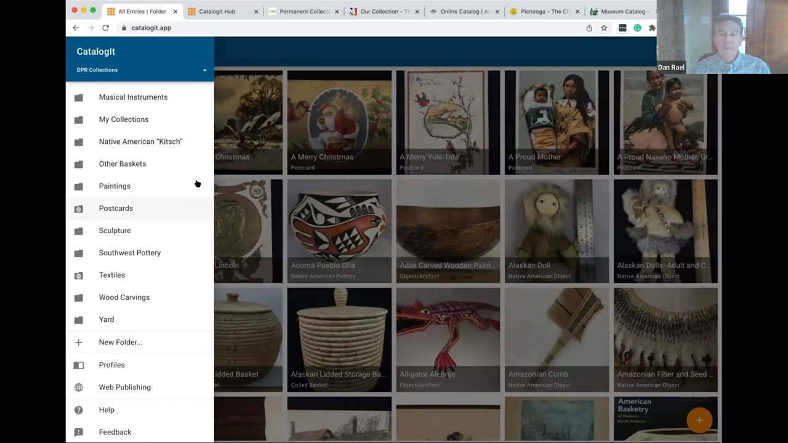This screenshot has height=443, width=788.
Task: Click the Native American "Kitsch" folder icon
Action: tap(79, 142)
